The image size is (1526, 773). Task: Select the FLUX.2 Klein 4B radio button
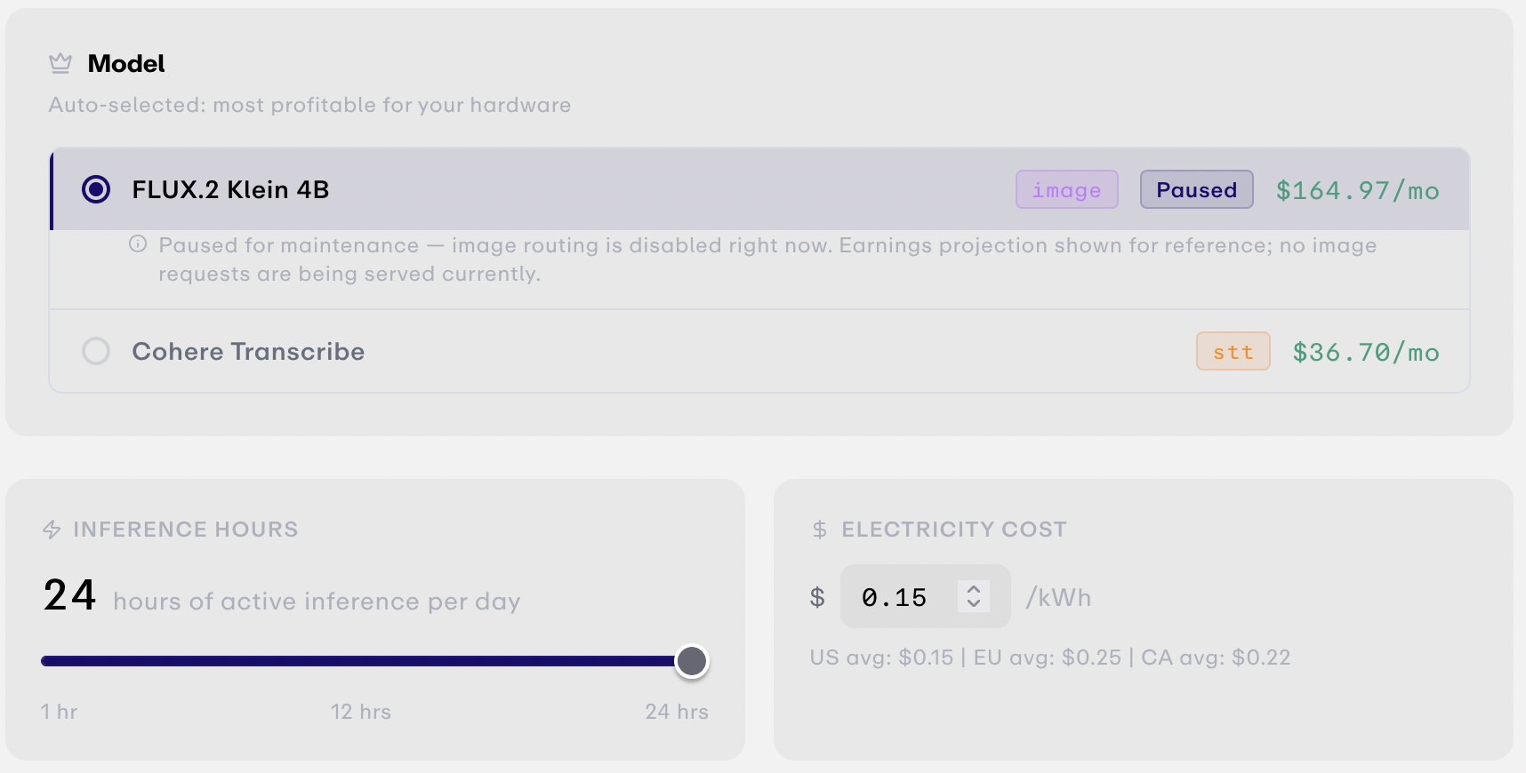pos(96,189)
